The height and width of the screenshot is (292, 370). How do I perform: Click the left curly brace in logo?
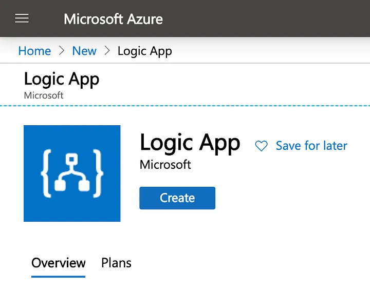(x=47, y=173)
